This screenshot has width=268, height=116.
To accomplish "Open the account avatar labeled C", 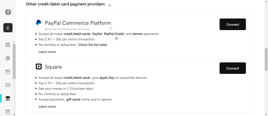I will pos(8,28).
